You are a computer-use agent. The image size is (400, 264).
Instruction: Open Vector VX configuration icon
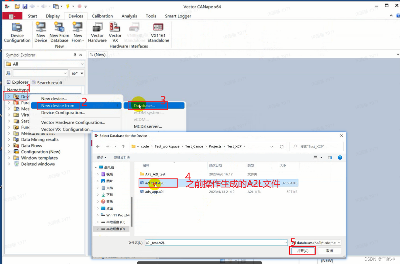(x=115, y=32)
